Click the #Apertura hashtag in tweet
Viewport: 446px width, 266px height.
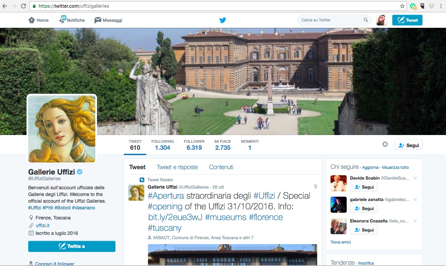pyautogui.click(x=166, y=196)
